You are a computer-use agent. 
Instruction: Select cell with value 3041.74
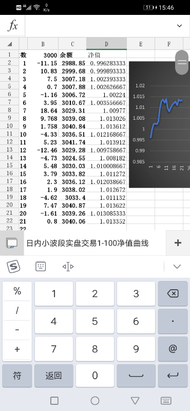(x=72, y=142)
